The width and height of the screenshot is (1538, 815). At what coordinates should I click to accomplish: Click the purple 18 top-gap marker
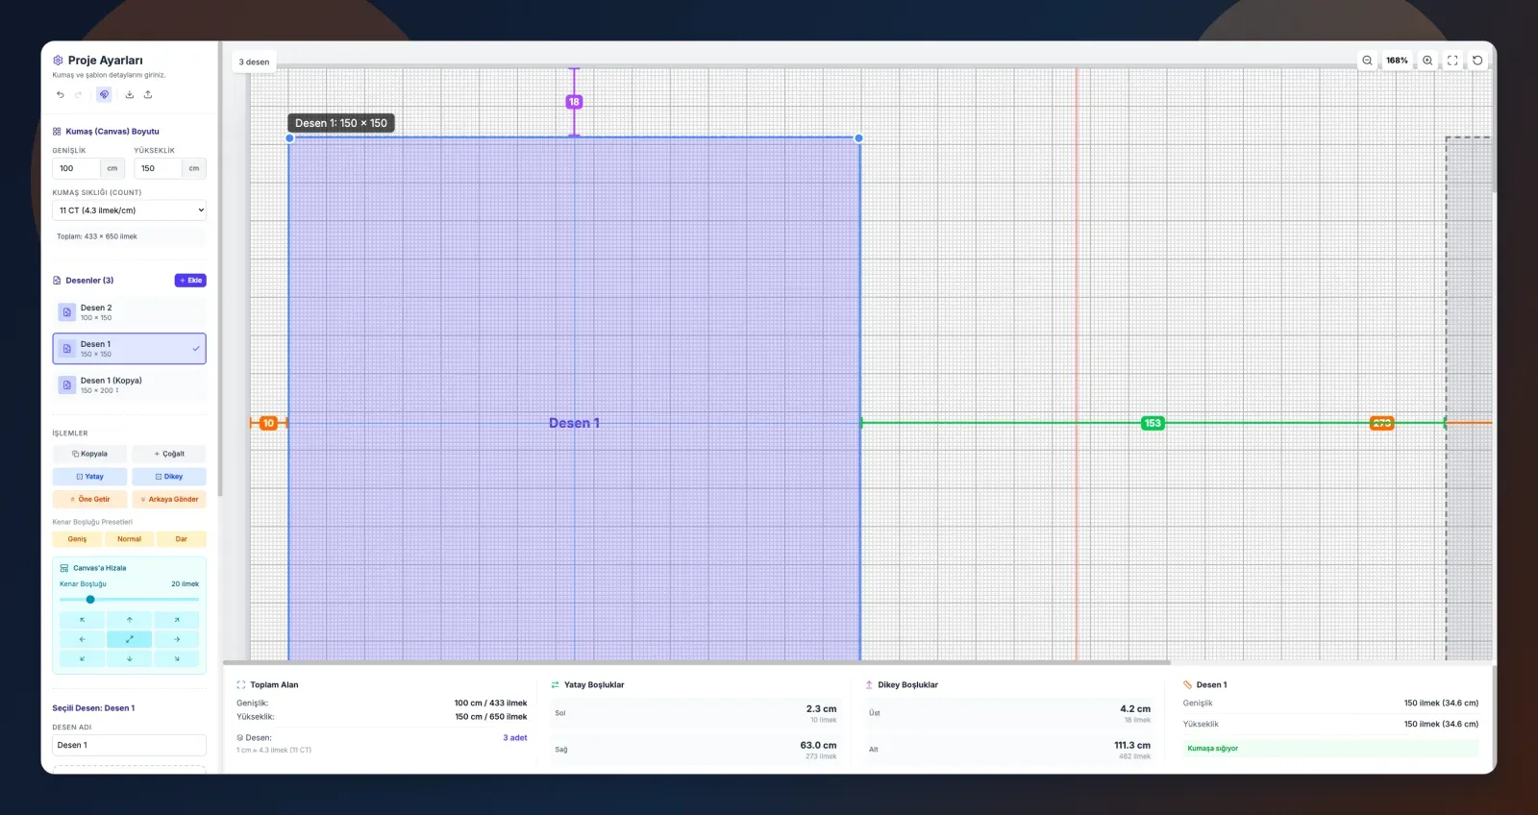[574, 102]
